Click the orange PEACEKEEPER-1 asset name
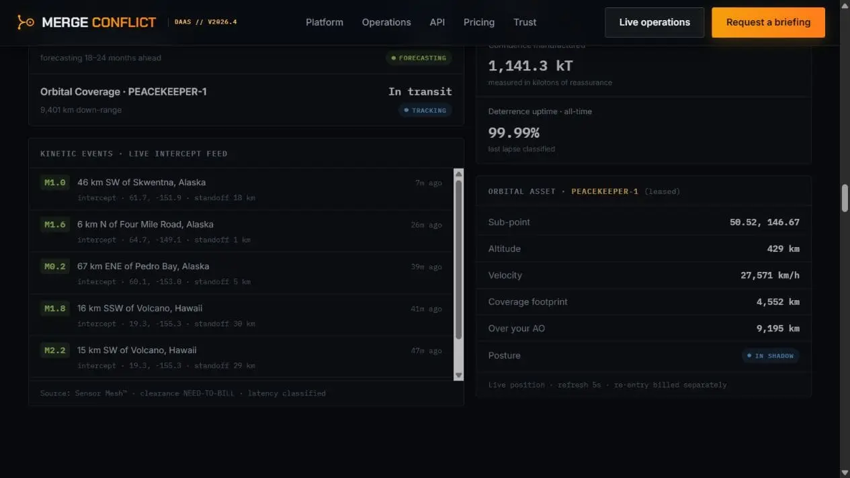This screenshot has width=850, height=478. 605,191
